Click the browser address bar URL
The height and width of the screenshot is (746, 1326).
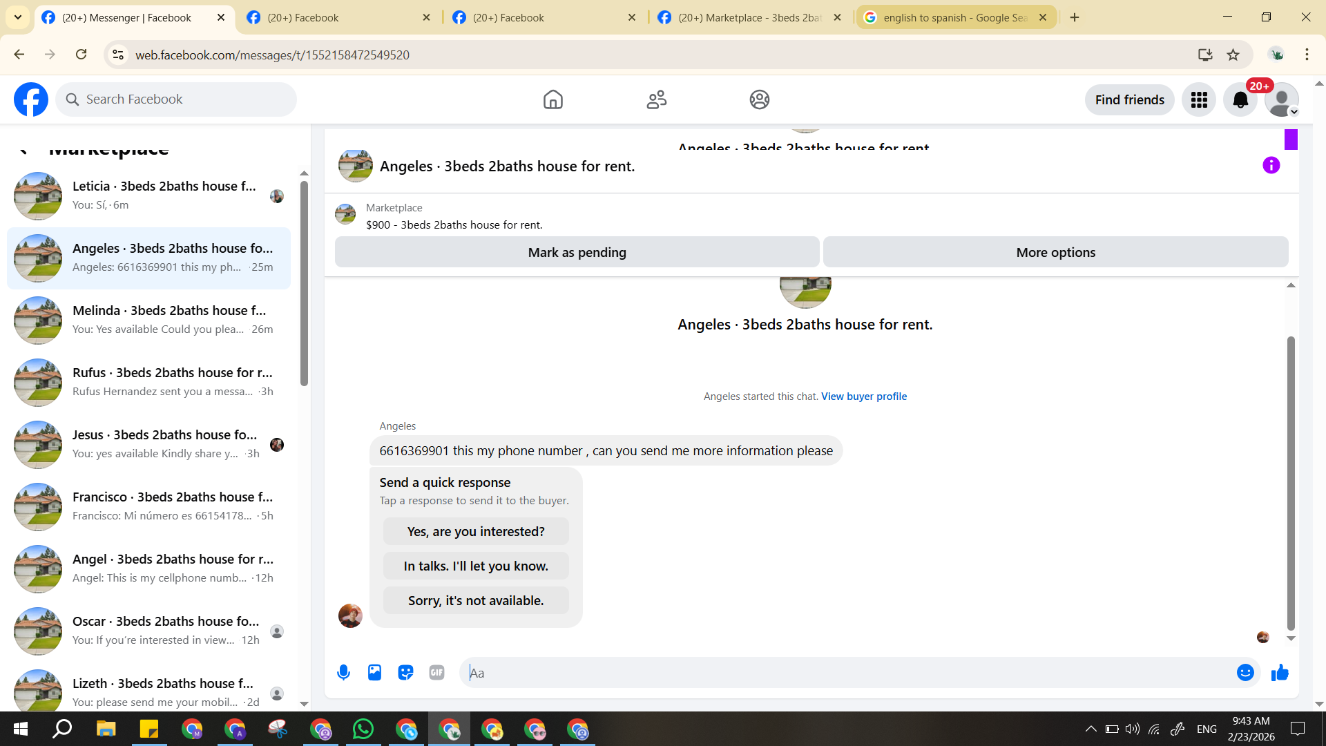[x=272, y=55]
